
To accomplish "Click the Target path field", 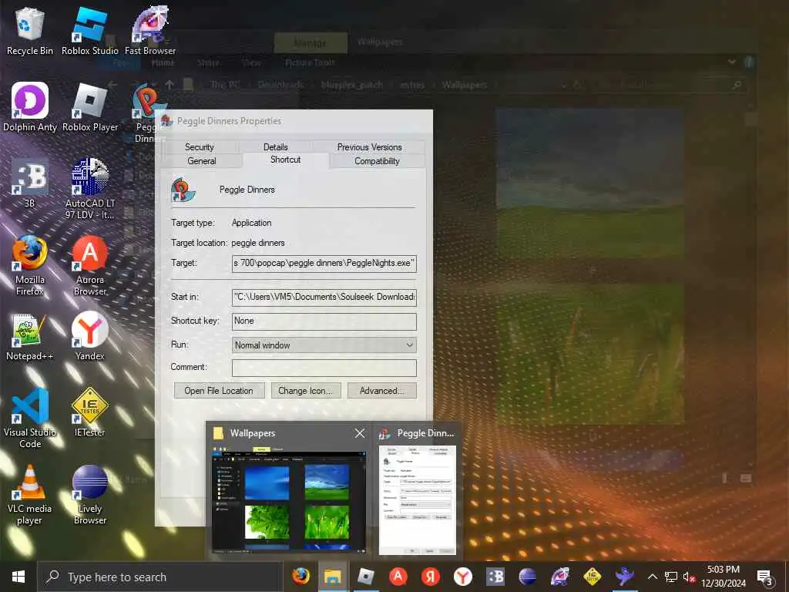I will [324, 264].
